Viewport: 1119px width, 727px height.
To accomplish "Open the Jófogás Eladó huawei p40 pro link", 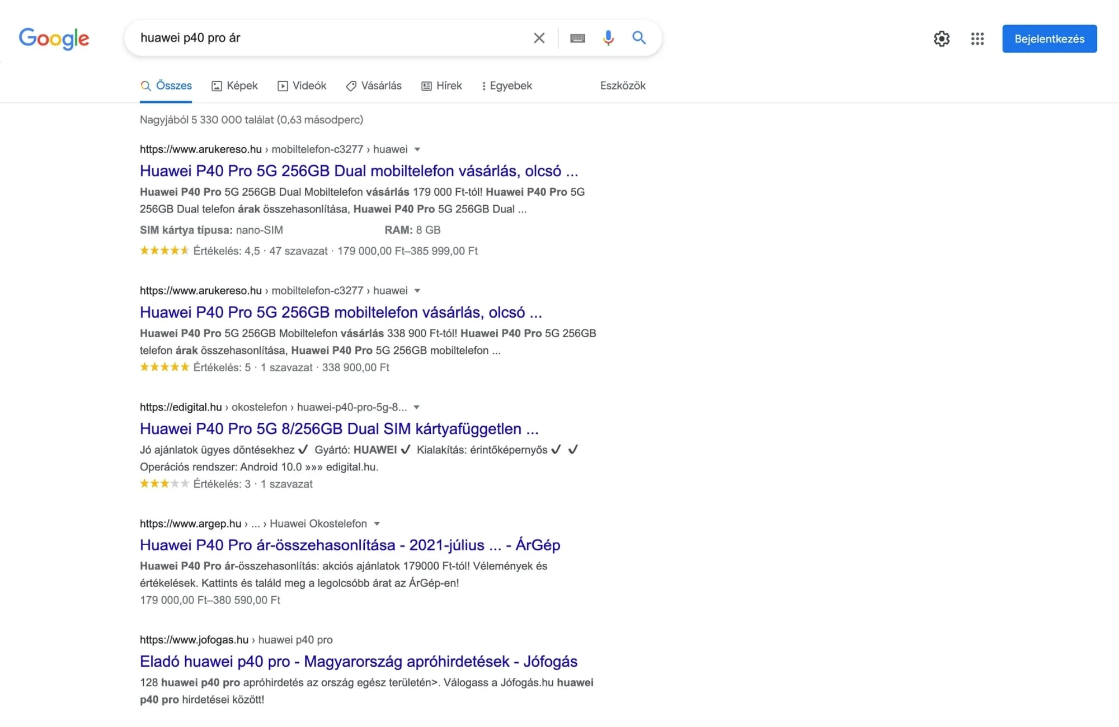I will click(x=358, y=661).
